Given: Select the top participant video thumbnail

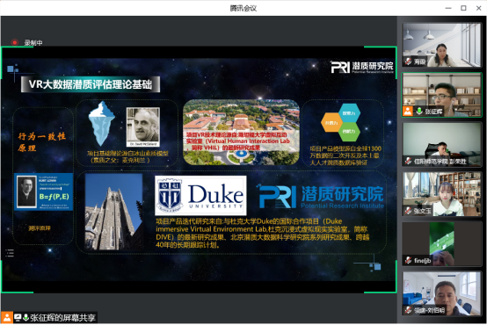Looking at the screenshot, I should pyautogui.click(x=441, y=45).
